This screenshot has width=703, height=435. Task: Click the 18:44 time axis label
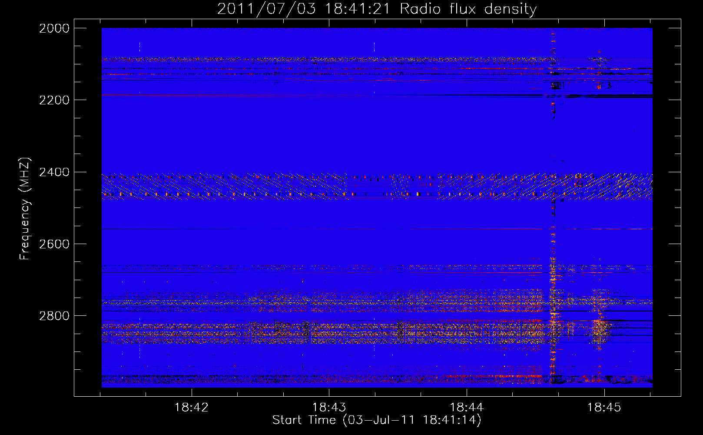[467, 408]
